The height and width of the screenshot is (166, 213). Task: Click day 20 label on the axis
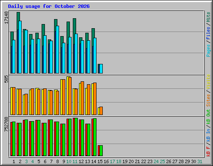131,161
